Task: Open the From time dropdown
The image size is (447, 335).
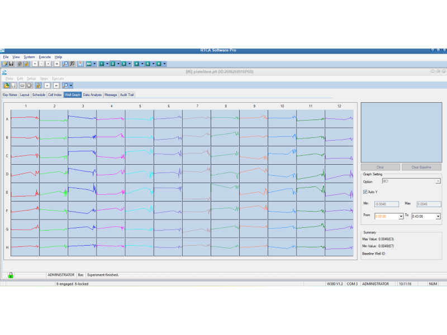Action: [x=401, y=217]
